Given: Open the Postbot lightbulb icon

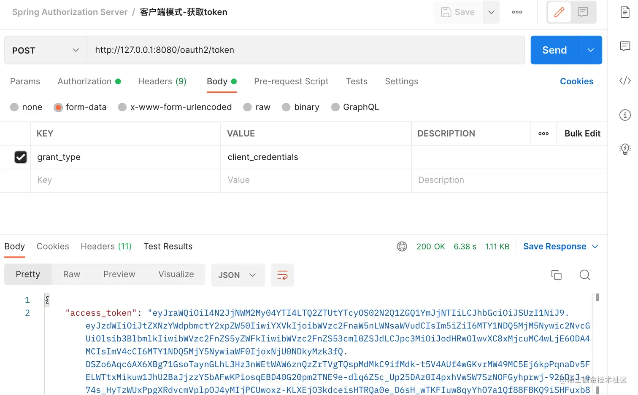Looking at the screenshot, I should coord(625,149).
